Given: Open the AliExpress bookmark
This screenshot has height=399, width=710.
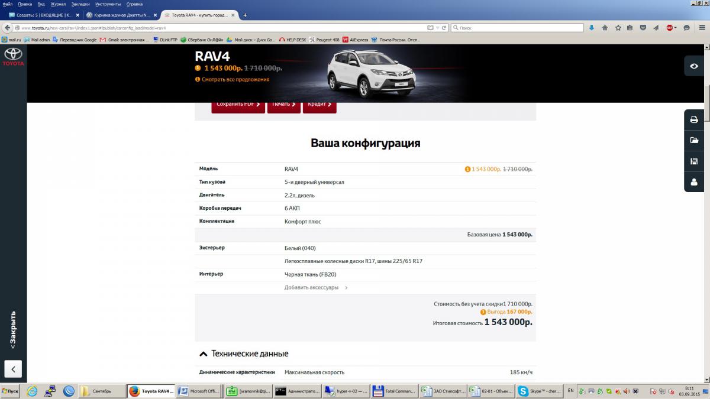Looking at the screenshot, I should [x=355, y=40].
